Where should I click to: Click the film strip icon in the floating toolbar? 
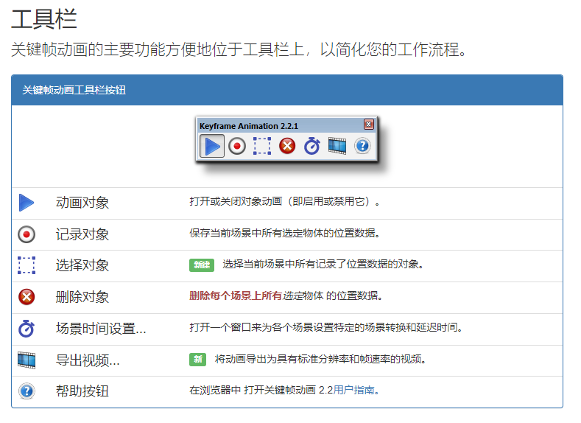tap(337, 146)
